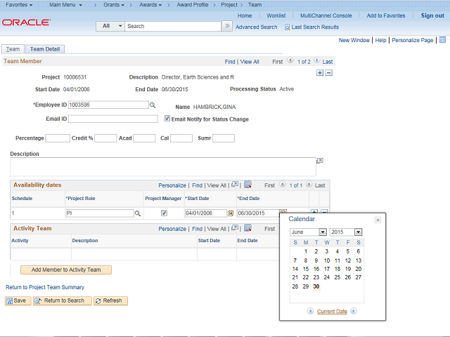Screen dimensions: 450x337
Task: Follow the Return to Project Team Summary link
Action: 45,287
